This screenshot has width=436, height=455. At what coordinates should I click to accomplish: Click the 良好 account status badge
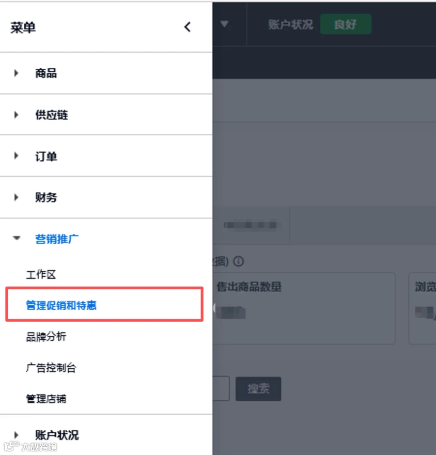[x=345, y=24]
